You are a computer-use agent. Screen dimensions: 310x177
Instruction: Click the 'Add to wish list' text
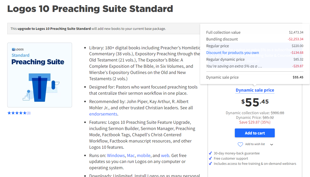coord(255,144)
